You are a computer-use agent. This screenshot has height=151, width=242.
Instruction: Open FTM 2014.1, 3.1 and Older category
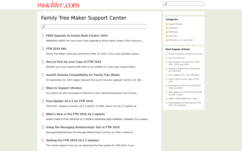click(x=181, y=40)
